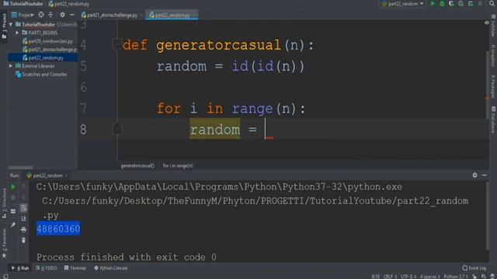The width and height of the screenshot is (497, 279).
Task: Click the inspections eye icon above editor scrollbar
Action: (x=487, y=22)
